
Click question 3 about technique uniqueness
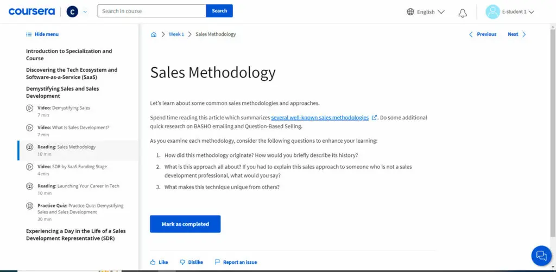[x=222, y=187]
